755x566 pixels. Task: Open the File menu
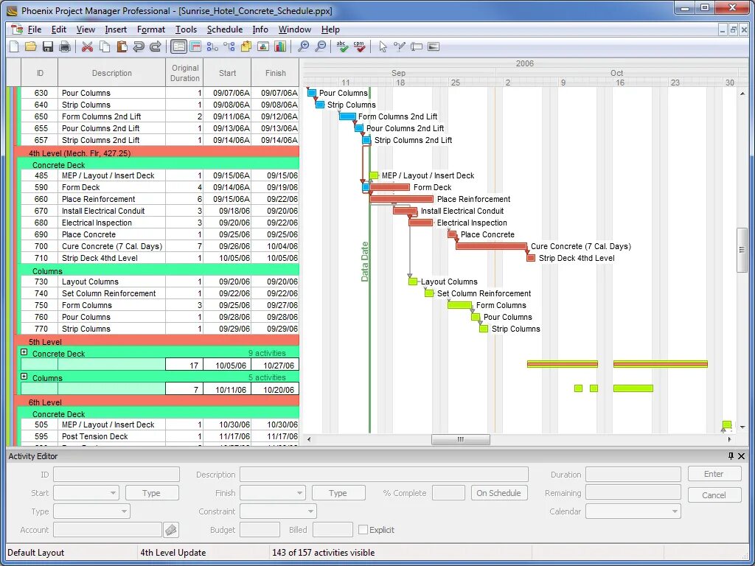pyautogui.click(x=34, y=29)
